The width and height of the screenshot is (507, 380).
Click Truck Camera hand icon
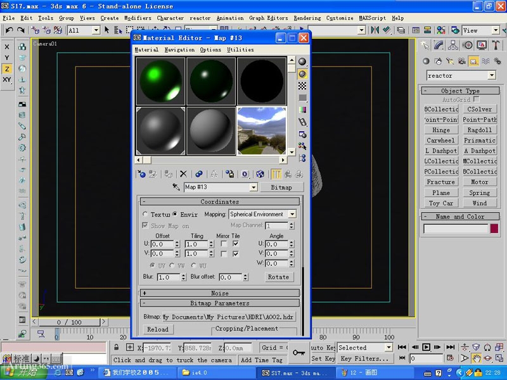point(476,358)
